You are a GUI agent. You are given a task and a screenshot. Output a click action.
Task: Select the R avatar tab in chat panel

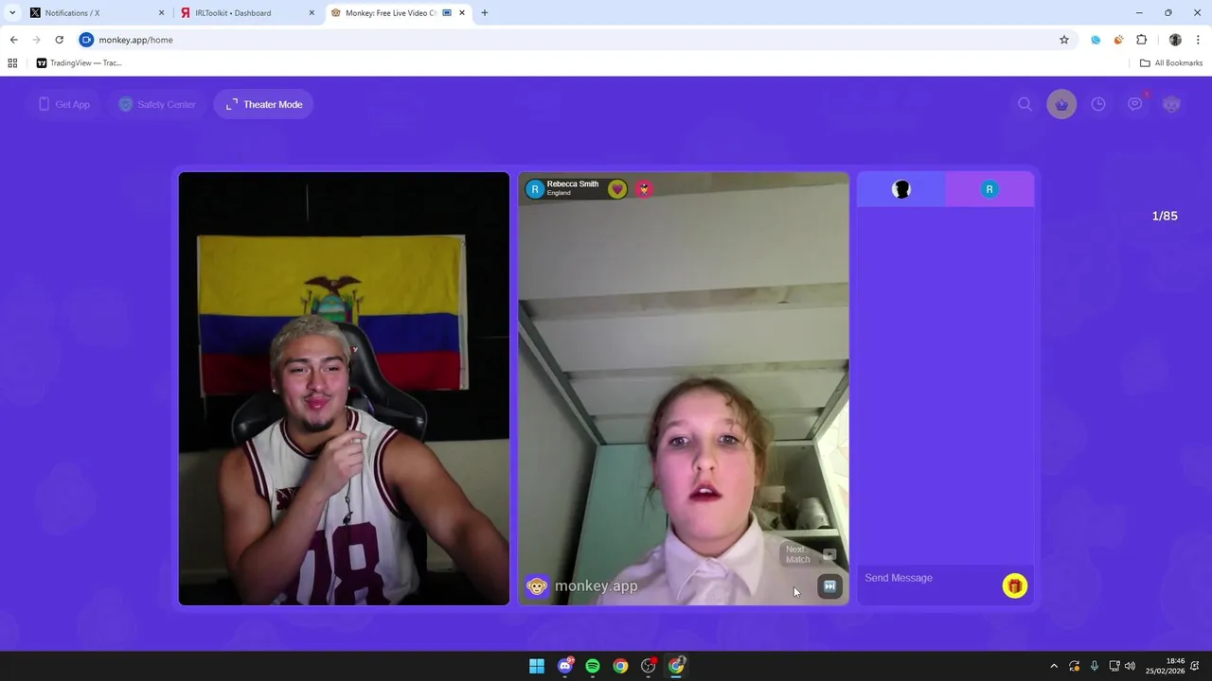(989, 189)
